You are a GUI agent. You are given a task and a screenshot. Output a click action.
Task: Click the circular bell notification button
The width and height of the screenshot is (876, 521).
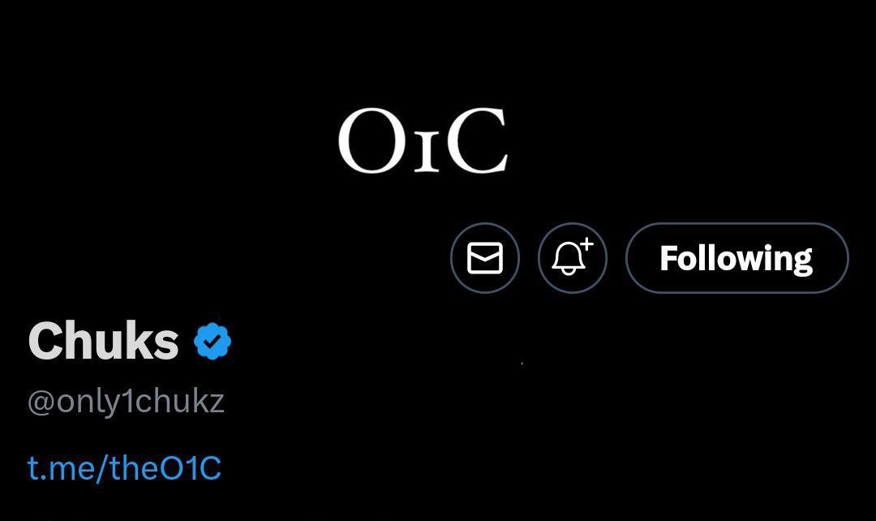pyautogui.click(x=573, y=258)
